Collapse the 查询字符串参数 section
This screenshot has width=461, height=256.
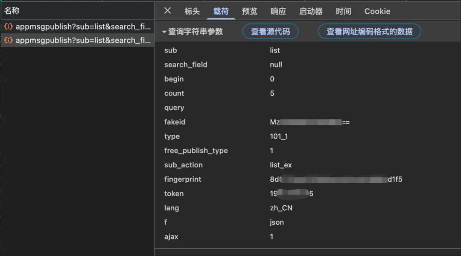[164, 32]
